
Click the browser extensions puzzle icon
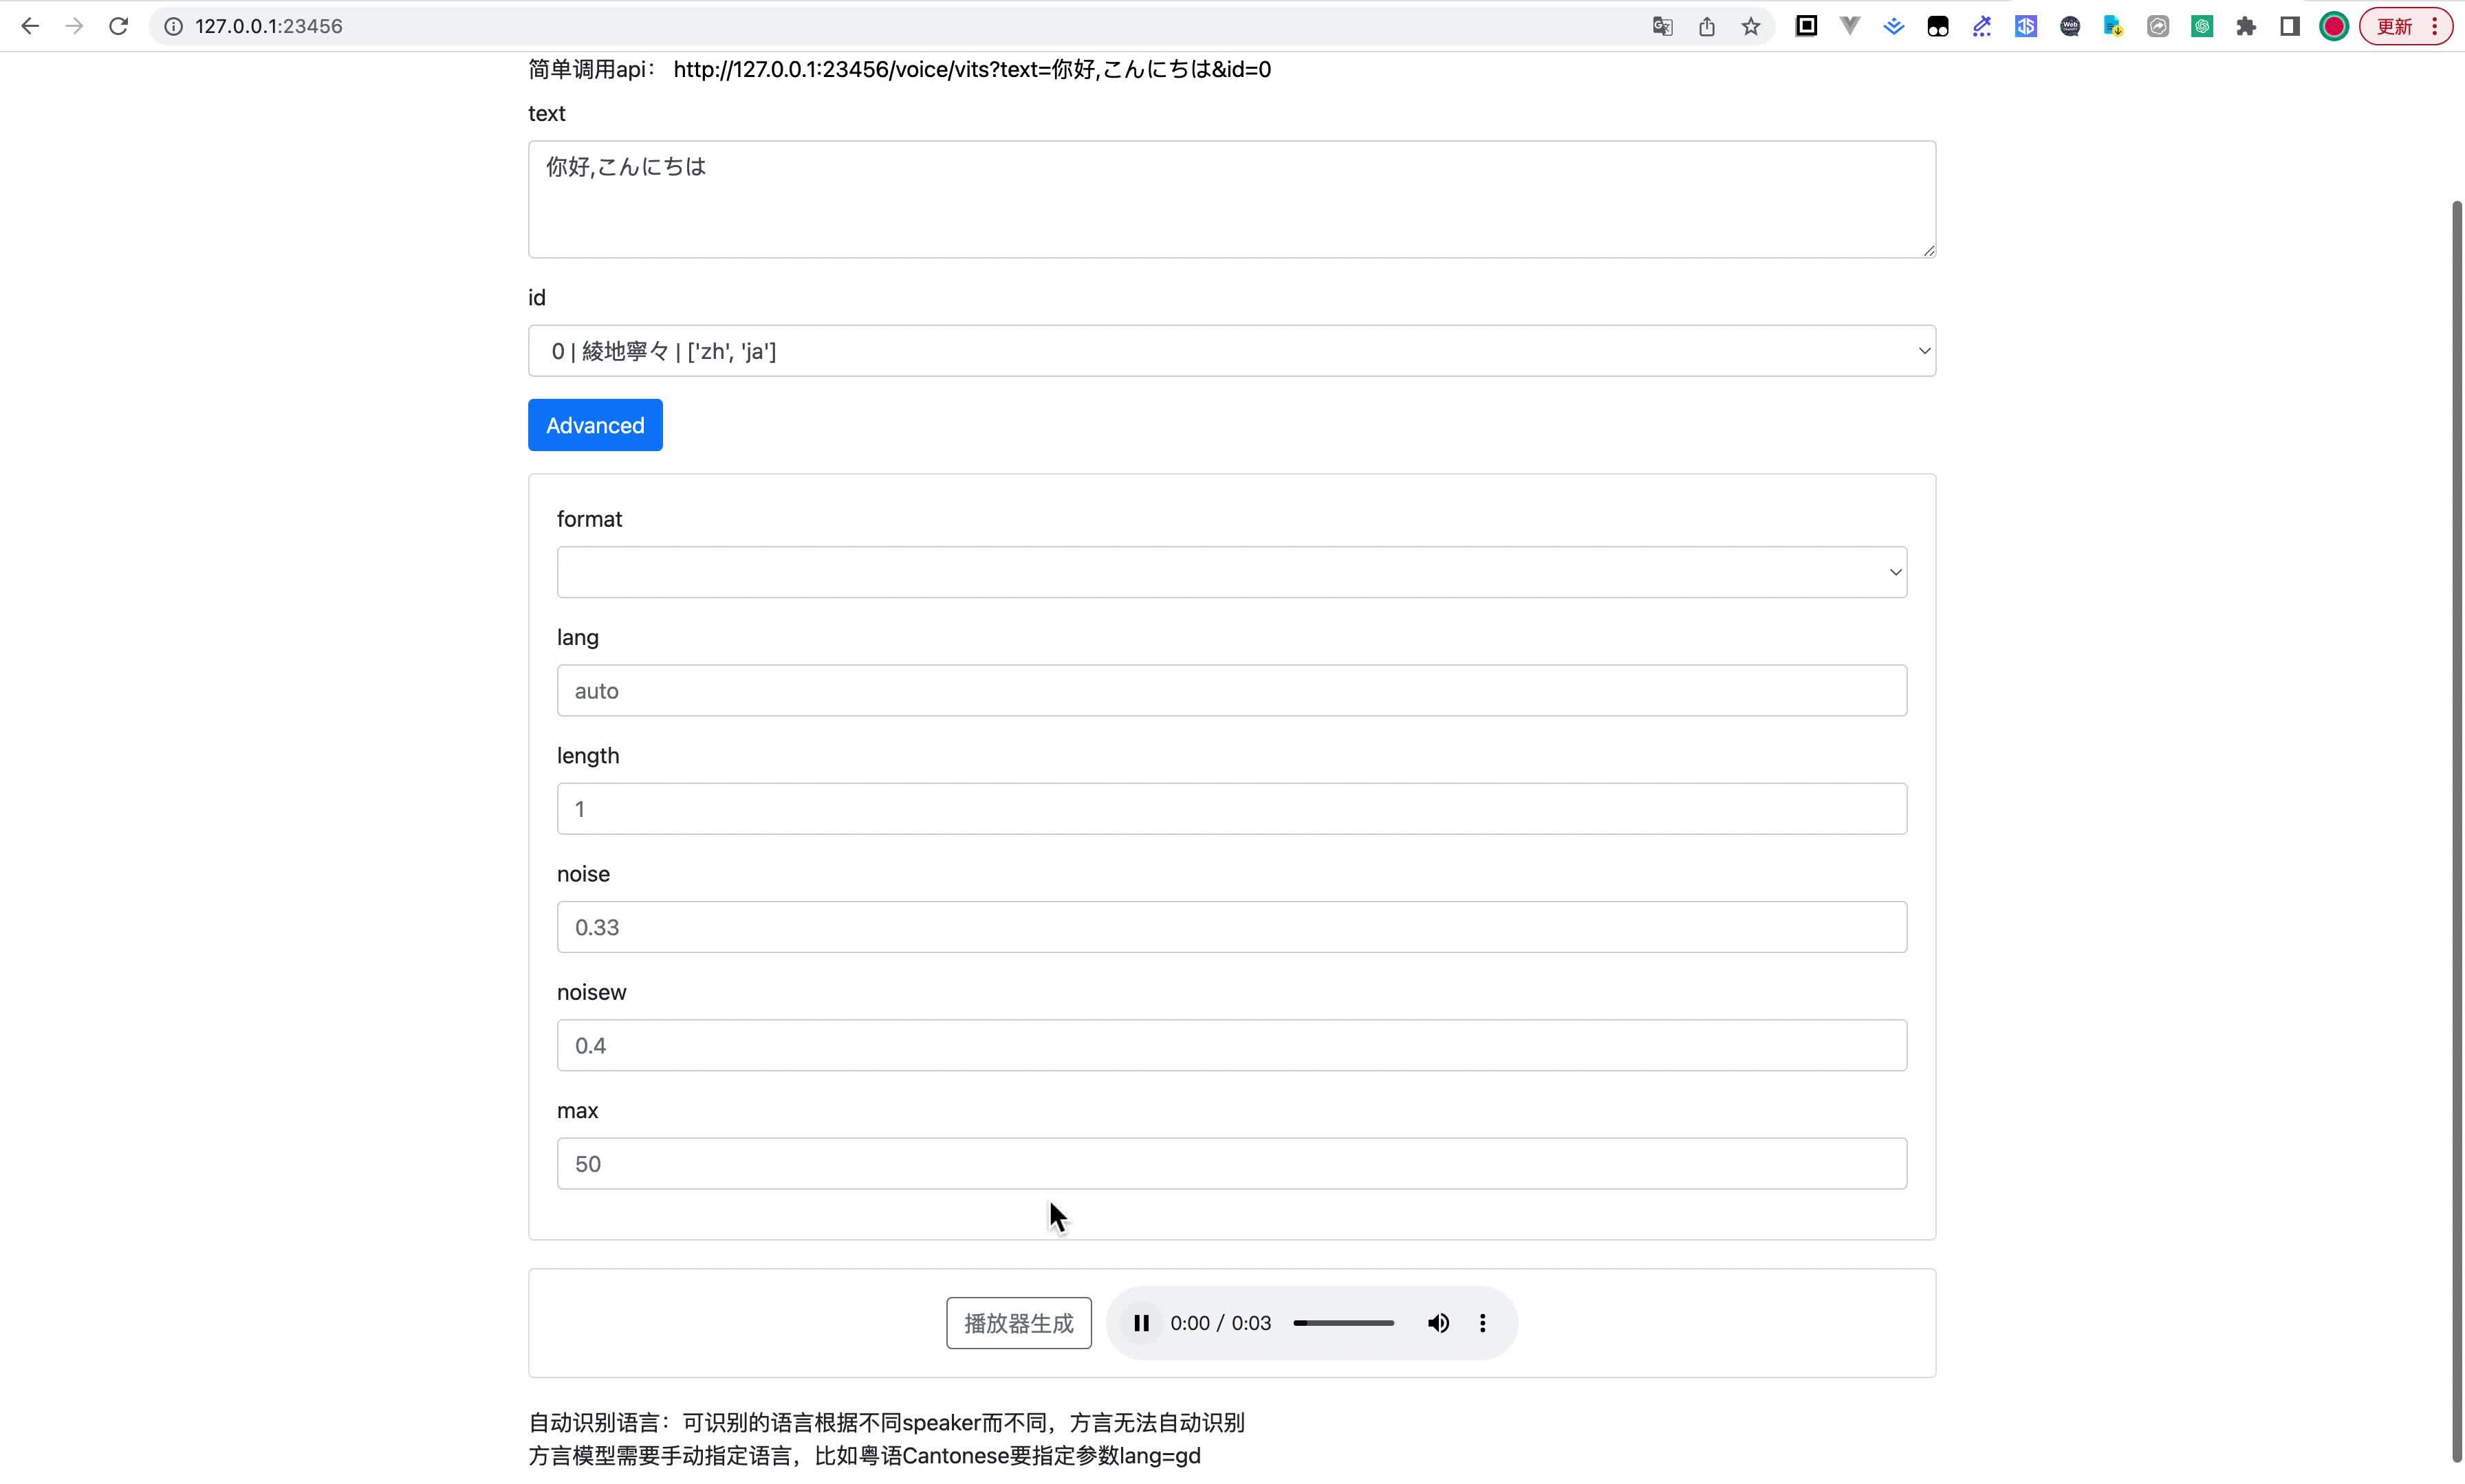(2246, 26)
